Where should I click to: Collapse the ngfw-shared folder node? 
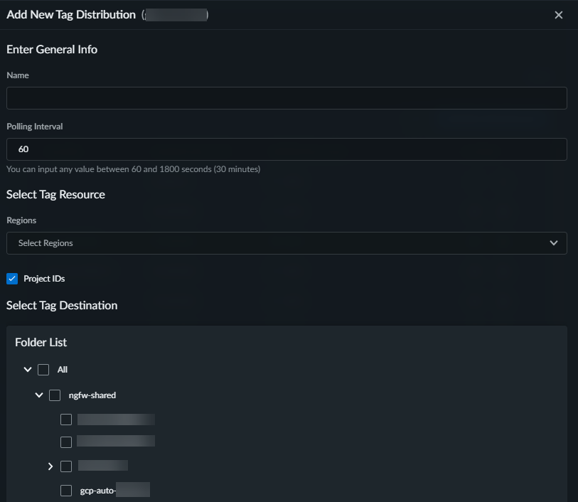[39, 395]
